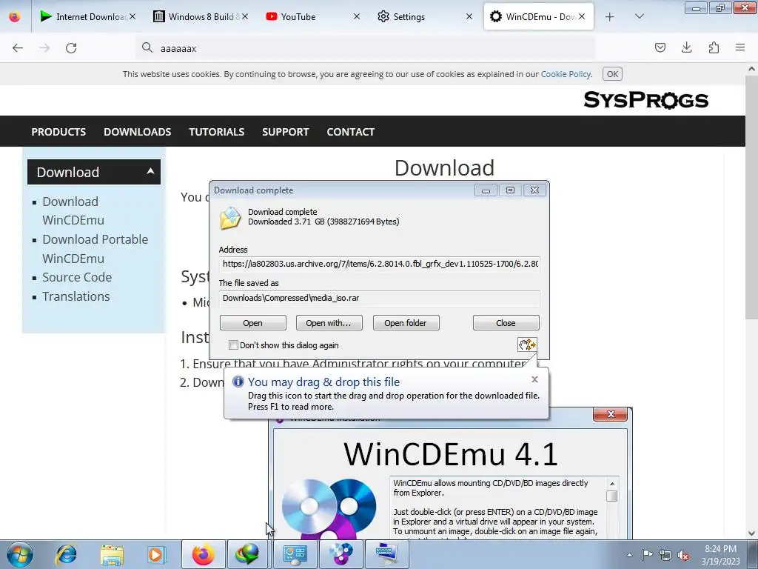Show hidden tray icons arrow
The width and height of the screenshot is (758, 569).
(629, 555)
